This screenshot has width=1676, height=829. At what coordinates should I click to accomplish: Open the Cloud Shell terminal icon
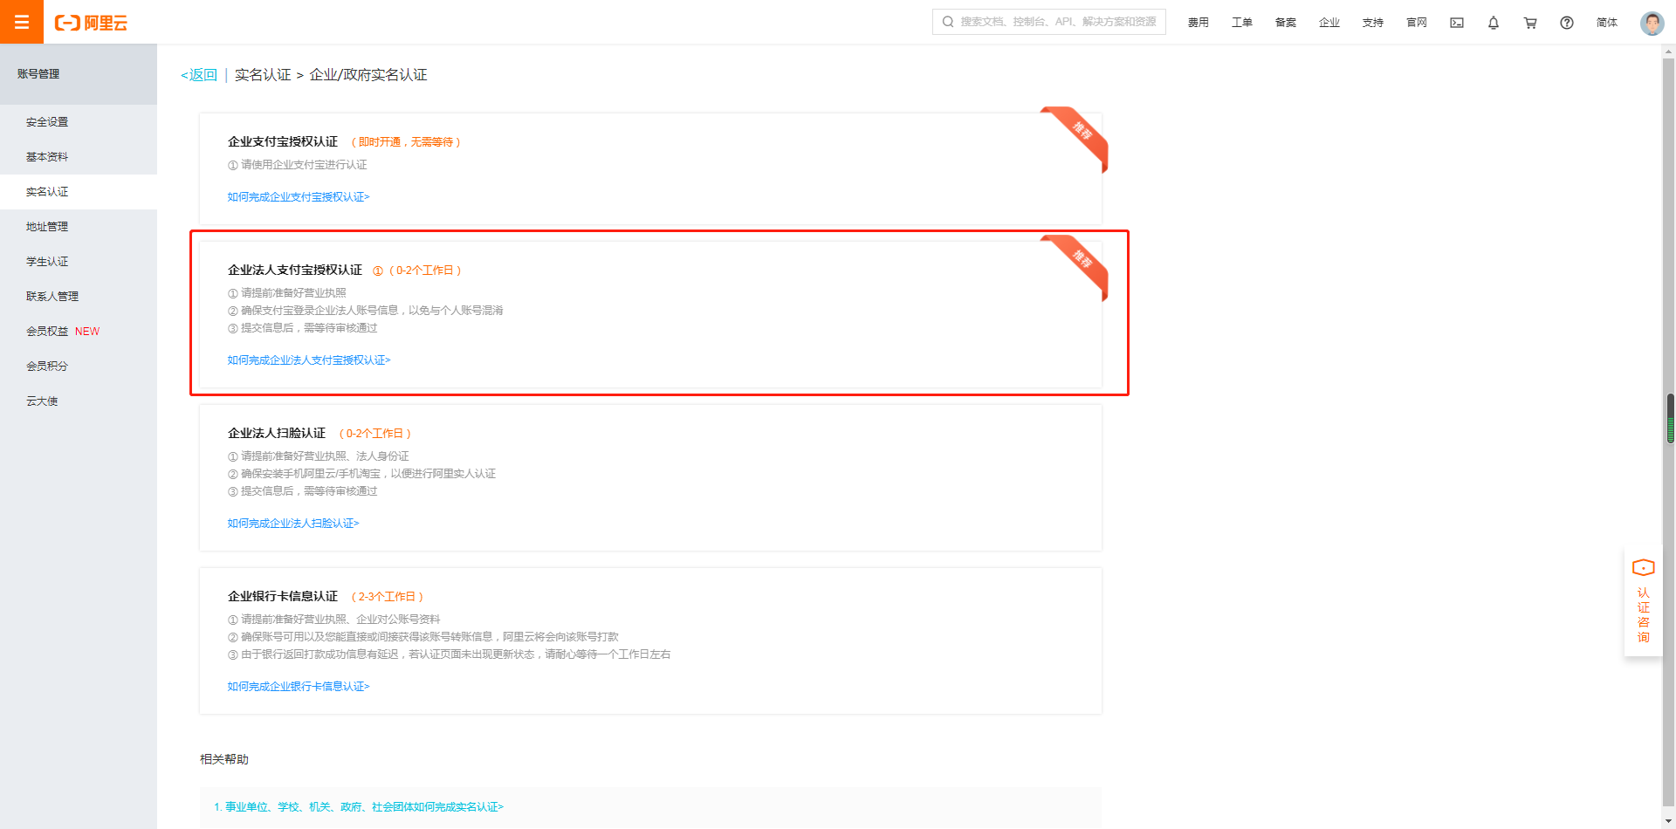pyautogui.click(x=1457, y=23)
